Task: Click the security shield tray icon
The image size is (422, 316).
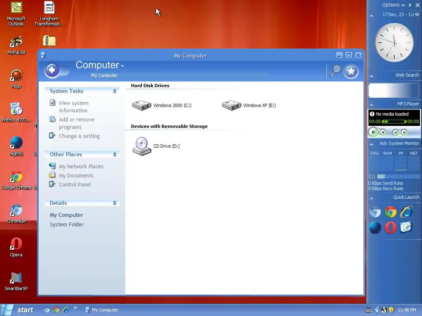Action: (392, 310)
